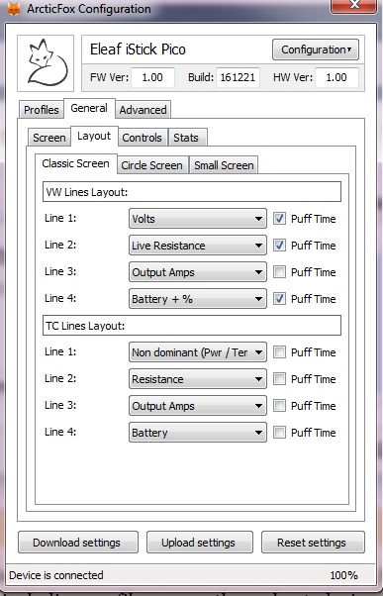Click the Upload settings button

pos(200,542)
